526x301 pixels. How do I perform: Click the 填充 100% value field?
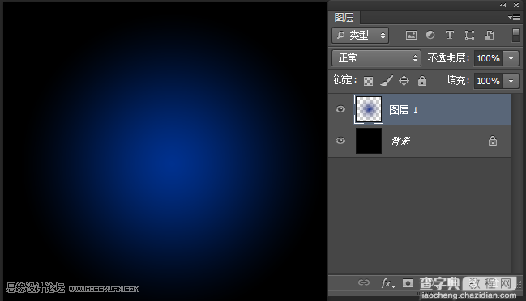click(489, 81)
